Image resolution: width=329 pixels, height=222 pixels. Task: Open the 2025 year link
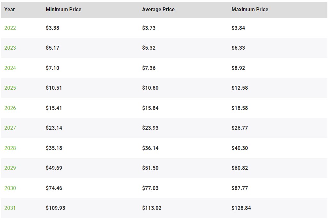(x=10, y=88)
